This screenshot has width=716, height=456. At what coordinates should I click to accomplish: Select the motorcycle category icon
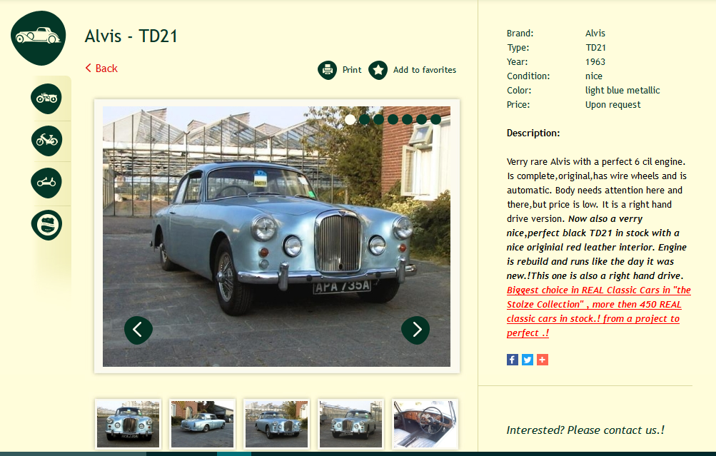46,98
